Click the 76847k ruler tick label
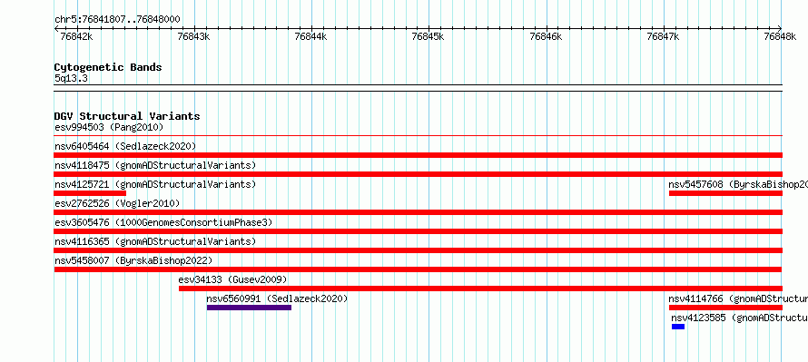 (x=664, y=36)
